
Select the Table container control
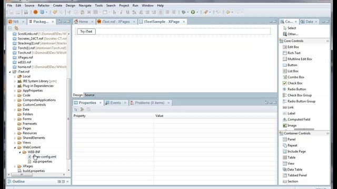coord(289,157)
